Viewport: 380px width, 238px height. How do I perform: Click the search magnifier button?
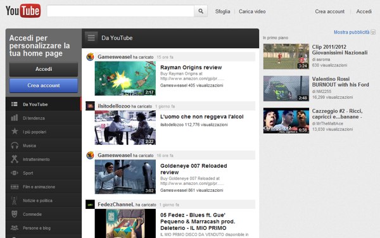point(201,11)
